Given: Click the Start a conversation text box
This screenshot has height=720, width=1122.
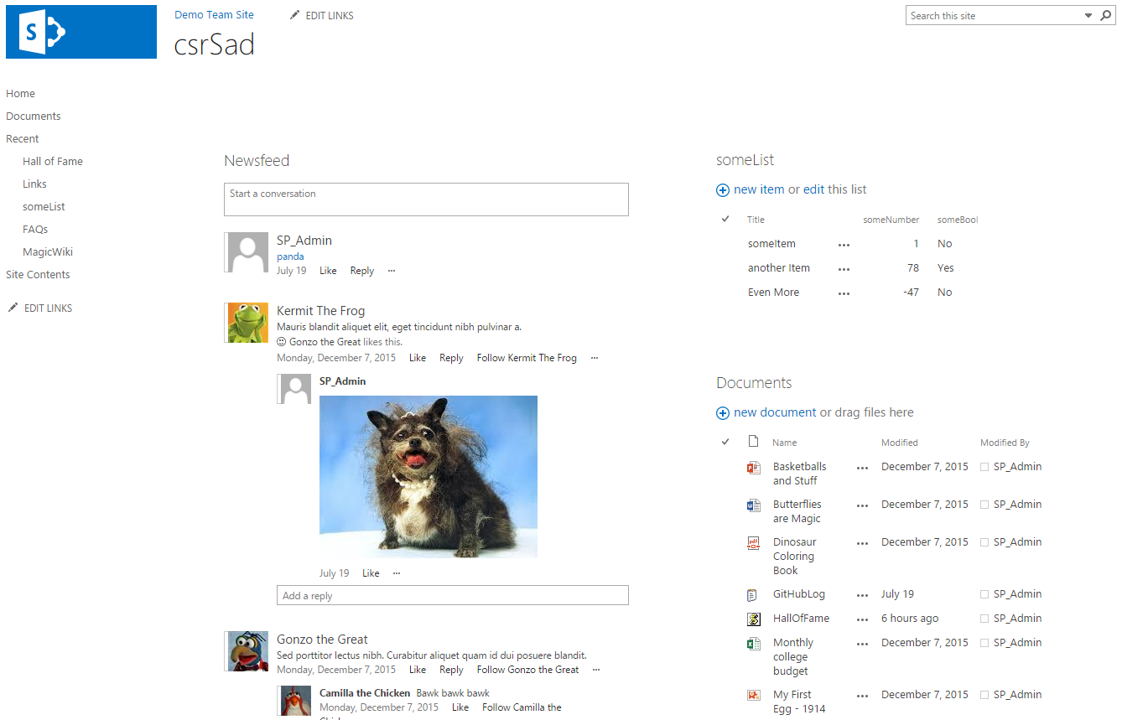Looking at the screenshot, I should click(426, 199).
